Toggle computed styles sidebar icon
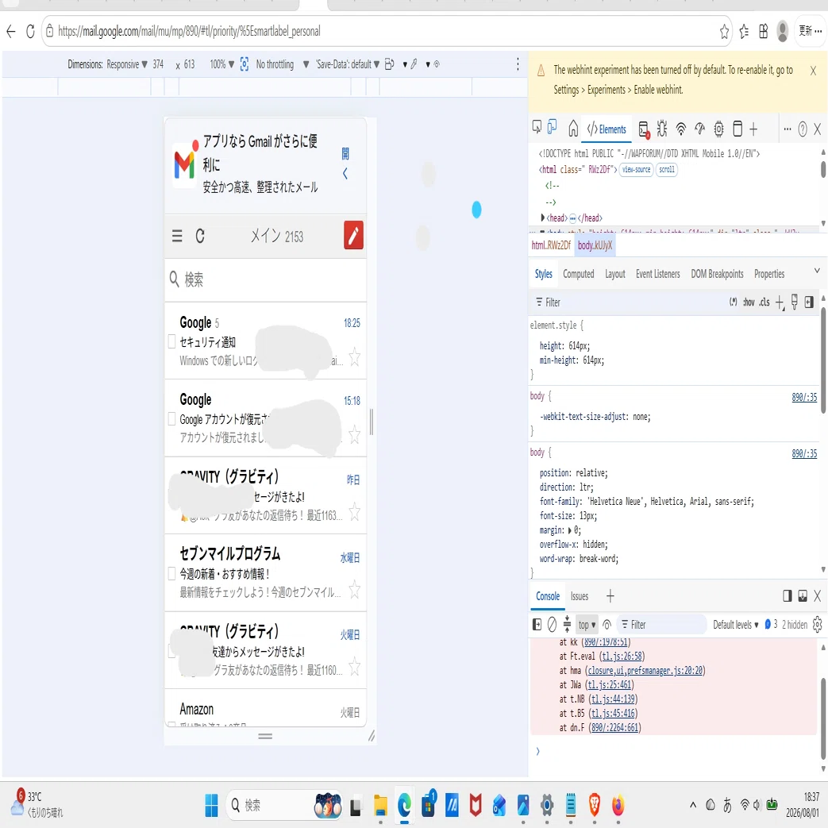This screenshot has width=828, height=828. pos(809,302)
